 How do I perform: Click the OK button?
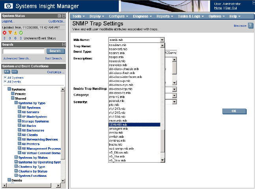[x=234, y=111]
